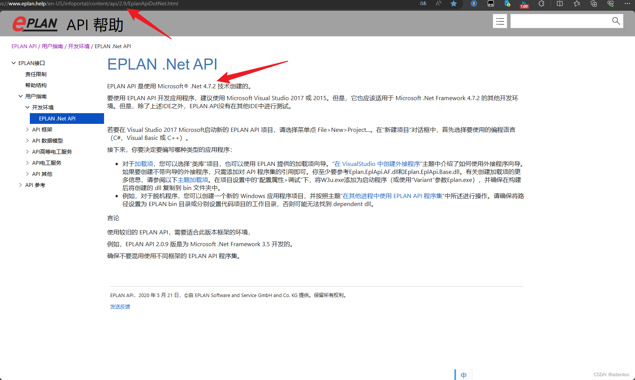Click the 发送反馈 feedback link

click(120, 307)
